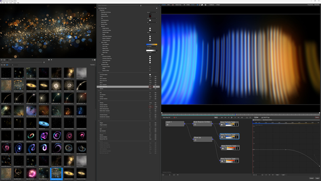This screenshot has width=321, height=181.
Task: Enable the Draw Trails checkbox
Action: coord(150,62)
